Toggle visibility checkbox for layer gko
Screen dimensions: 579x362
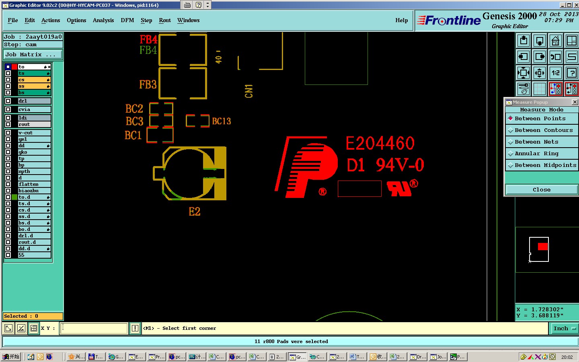coord(8,152)
